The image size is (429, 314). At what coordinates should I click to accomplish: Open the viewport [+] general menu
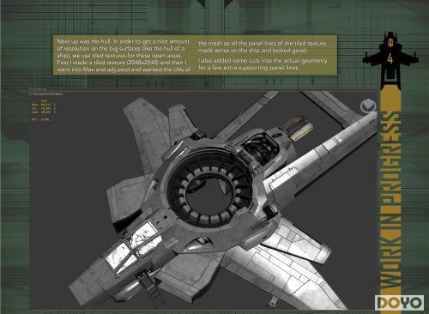coord(31,94)
